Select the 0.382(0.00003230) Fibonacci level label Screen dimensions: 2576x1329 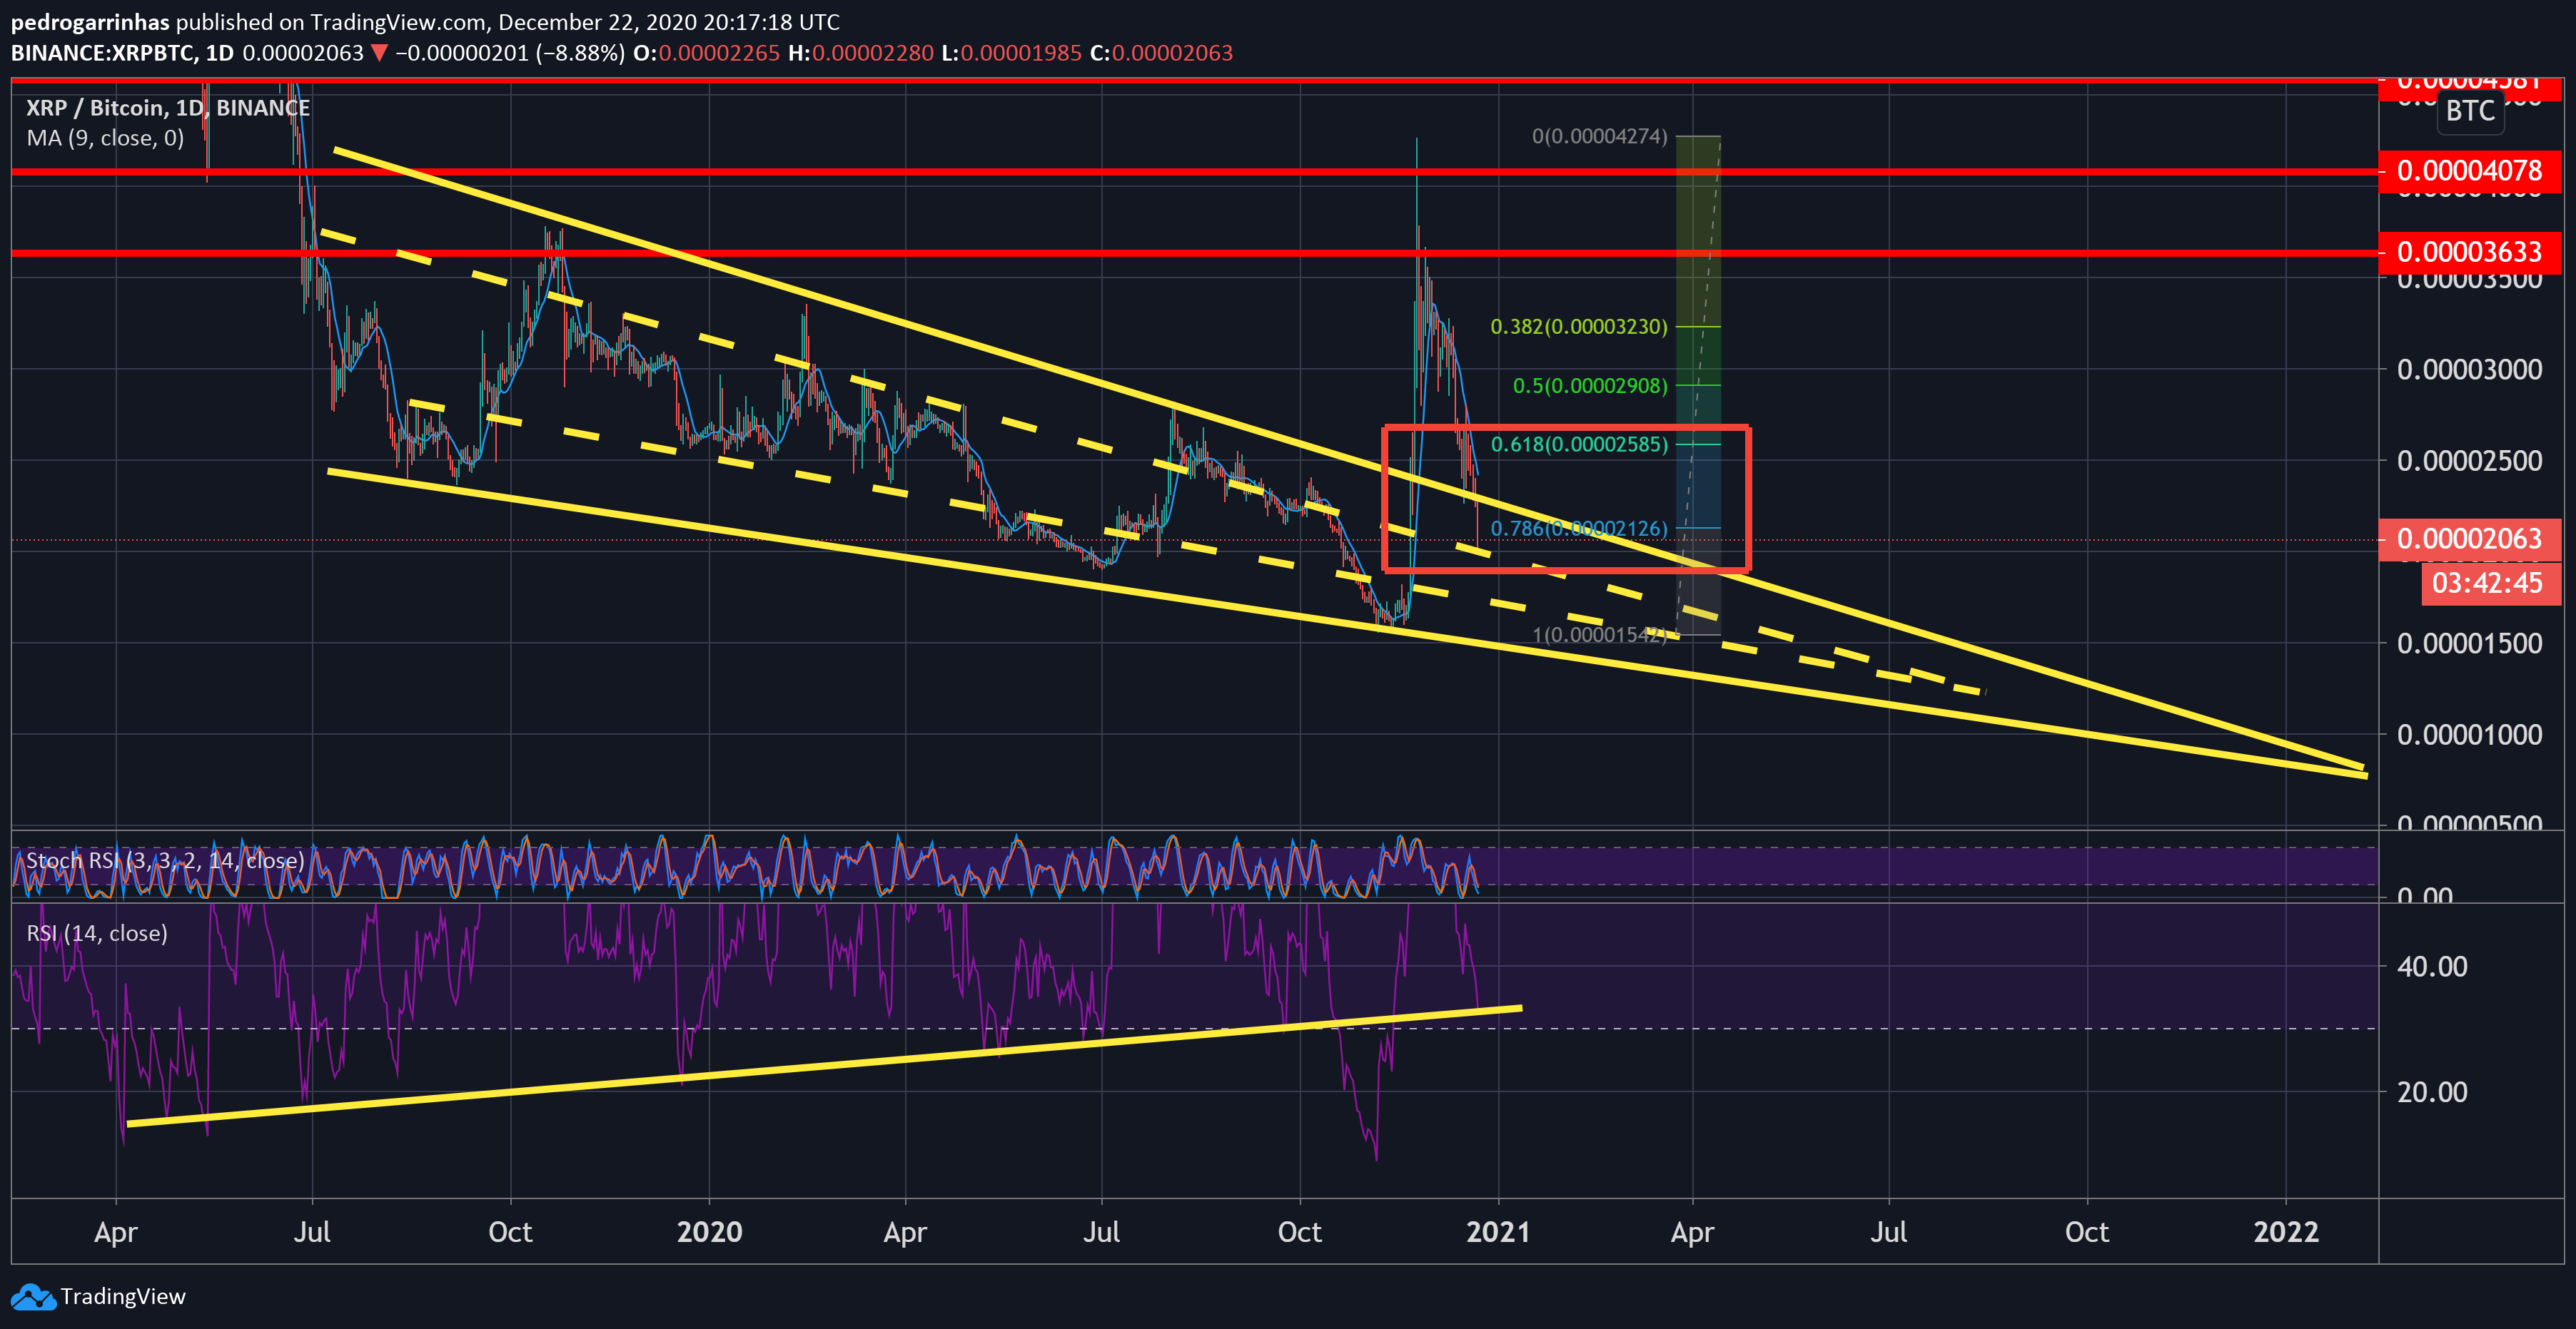tap(1579, 327)
